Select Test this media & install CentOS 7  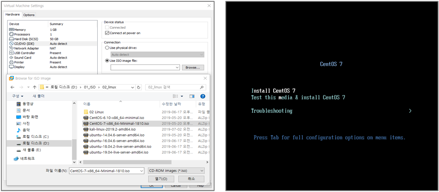point(298,98)
